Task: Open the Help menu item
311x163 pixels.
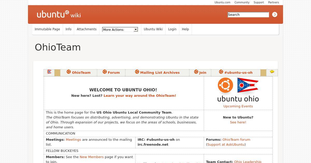Action: [185, 29]
